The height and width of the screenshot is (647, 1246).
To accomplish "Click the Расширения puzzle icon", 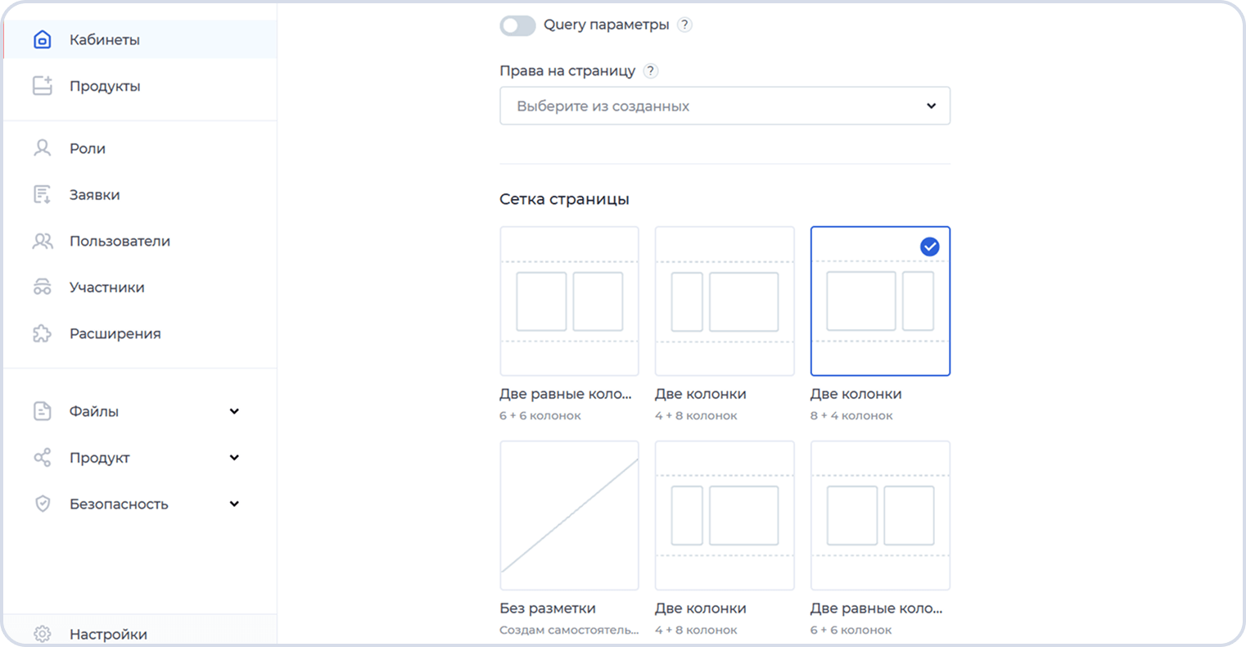I will tap(42, 333).
